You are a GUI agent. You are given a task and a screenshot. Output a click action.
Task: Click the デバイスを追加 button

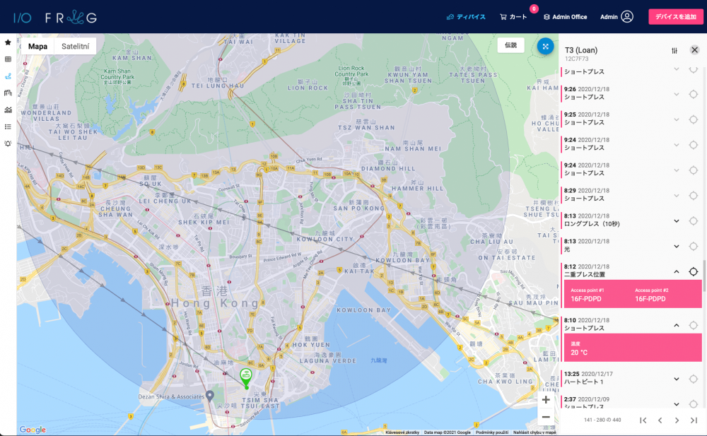coord(675,17)
